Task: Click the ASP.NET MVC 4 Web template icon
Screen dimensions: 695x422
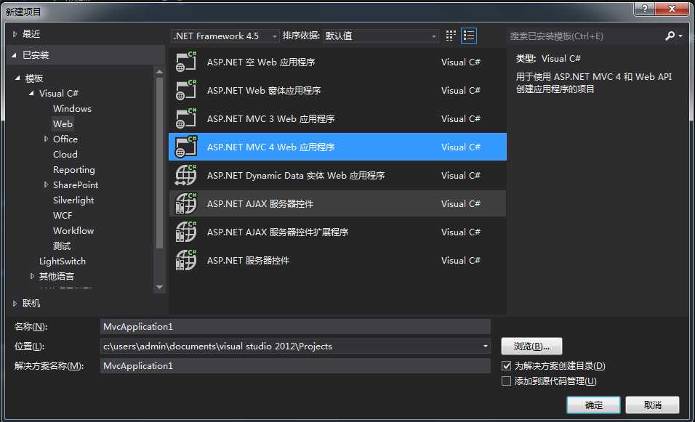Action: tap(185, 147)
